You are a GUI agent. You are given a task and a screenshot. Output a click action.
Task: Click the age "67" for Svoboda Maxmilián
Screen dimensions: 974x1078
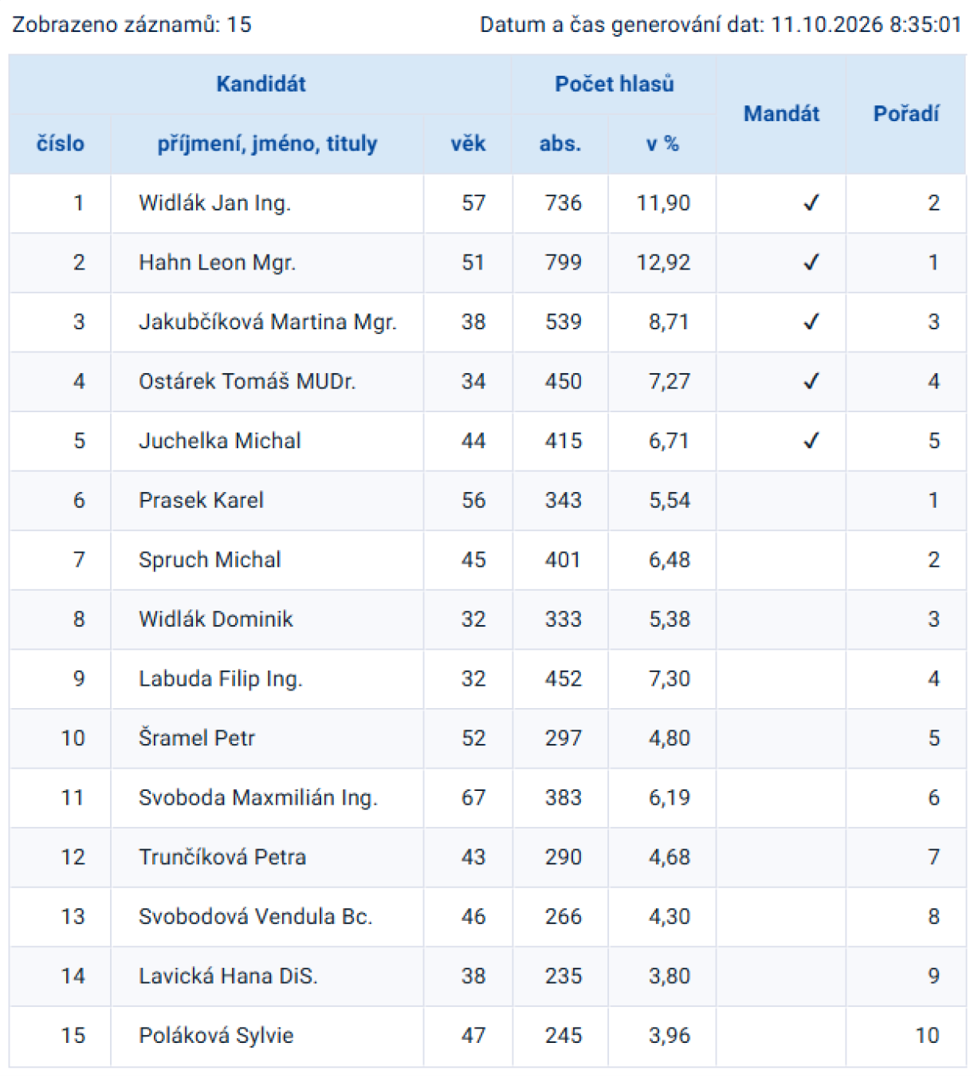pos(473,797)
